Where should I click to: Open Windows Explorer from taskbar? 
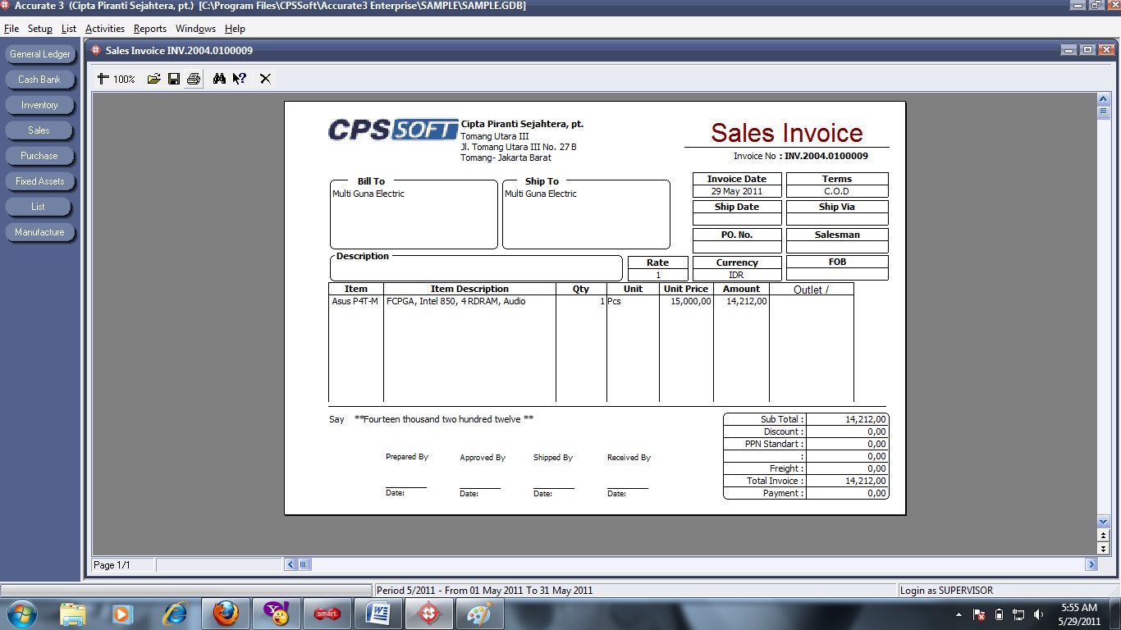click(x=73, y=614)
